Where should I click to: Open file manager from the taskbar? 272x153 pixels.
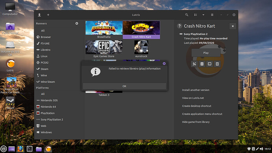click(39, 149)
